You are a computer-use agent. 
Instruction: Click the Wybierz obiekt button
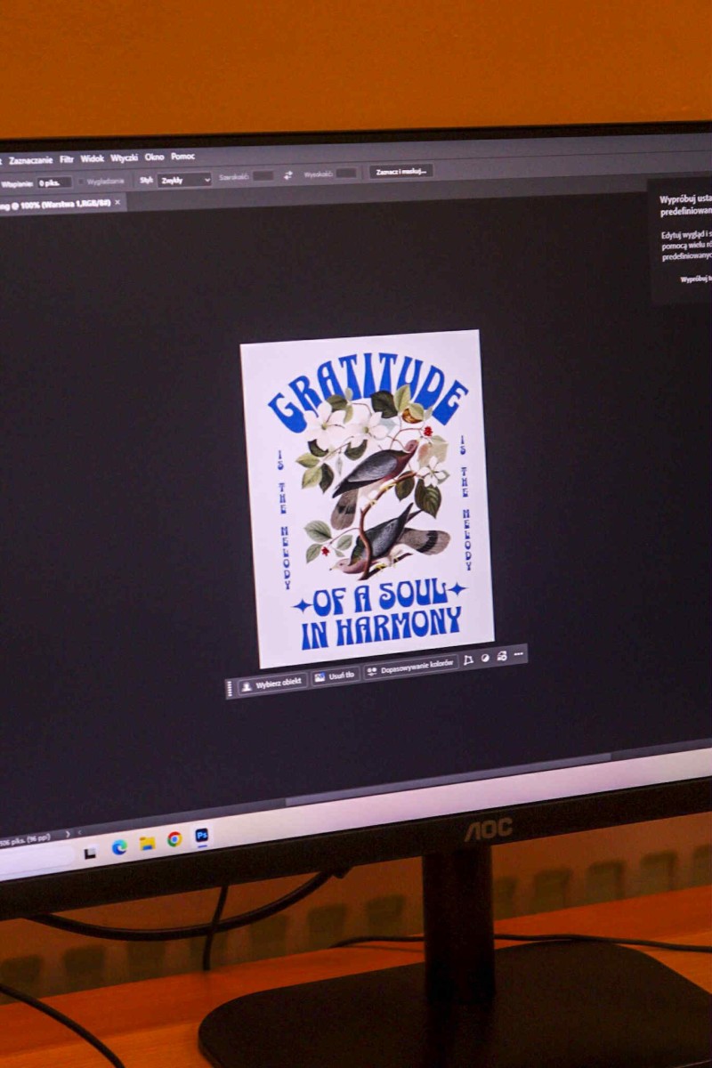(x=272, y=684)
